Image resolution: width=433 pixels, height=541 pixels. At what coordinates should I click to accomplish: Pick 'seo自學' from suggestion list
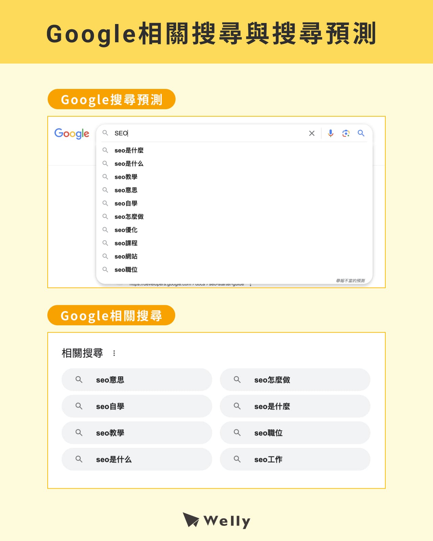coord(234,203)
